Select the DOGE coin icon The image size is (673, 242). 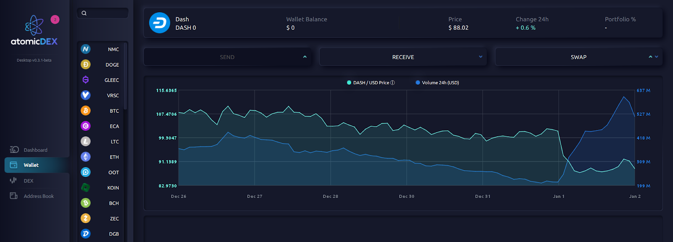(x=86, y=65)
